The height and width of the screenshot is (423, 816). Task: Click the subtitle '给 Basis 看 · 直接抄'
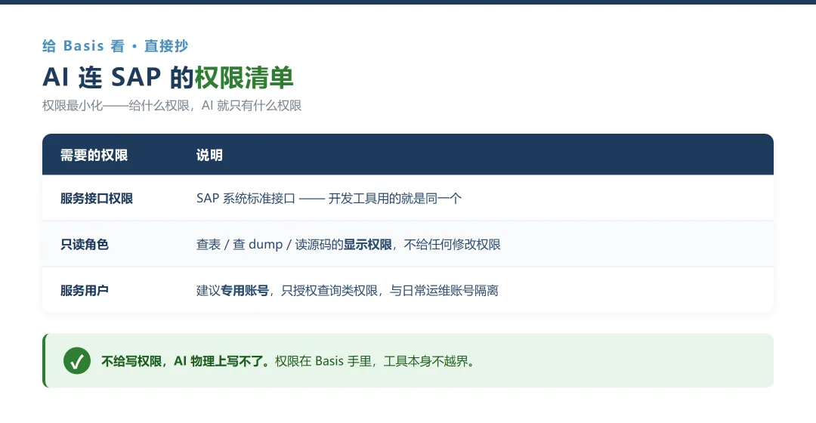click(x=115, y=46)
